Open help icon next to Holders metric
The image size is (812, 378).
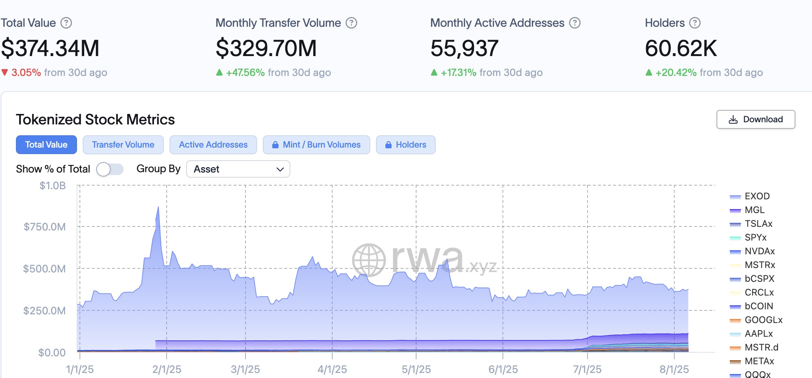[695, 23]
